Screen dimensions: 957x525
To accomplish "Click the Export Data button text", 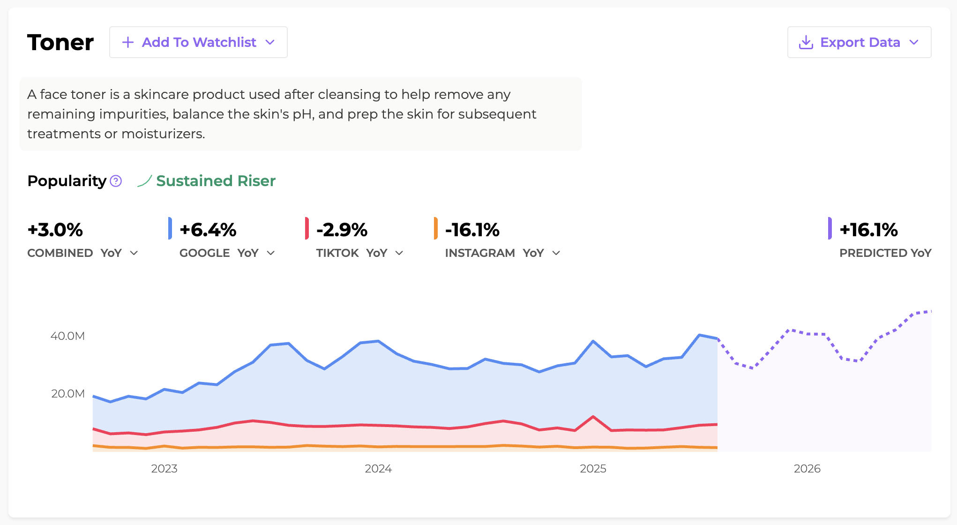I will (860, 42).
